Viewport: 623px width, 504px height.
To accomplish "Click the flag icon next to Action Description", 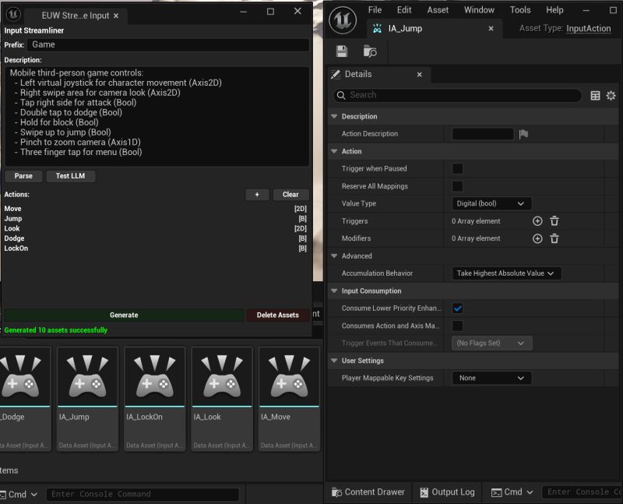I will click(x=523, y=134).
